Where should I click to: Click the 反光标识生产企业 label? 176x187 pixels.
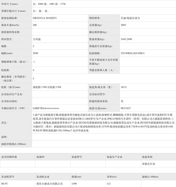point(12,94)
